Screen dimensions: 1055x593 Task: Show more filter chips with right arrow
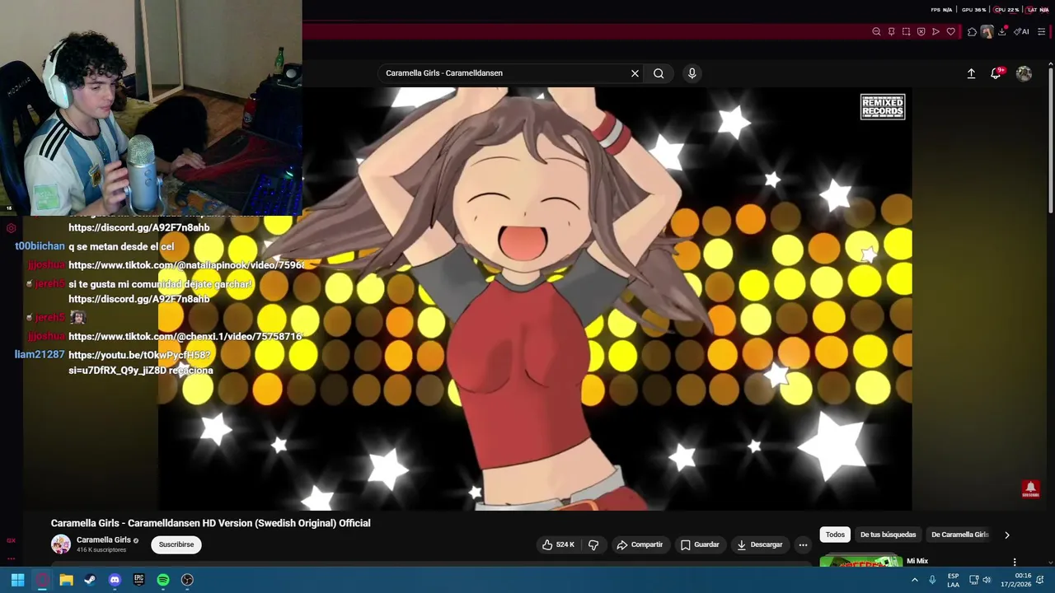(1006, 535)
